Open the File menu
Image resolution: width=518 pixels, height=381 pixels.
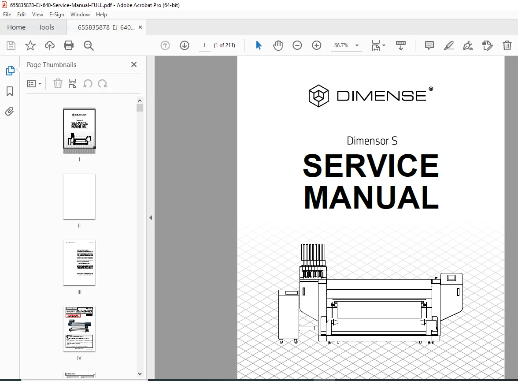coord(7,15)
